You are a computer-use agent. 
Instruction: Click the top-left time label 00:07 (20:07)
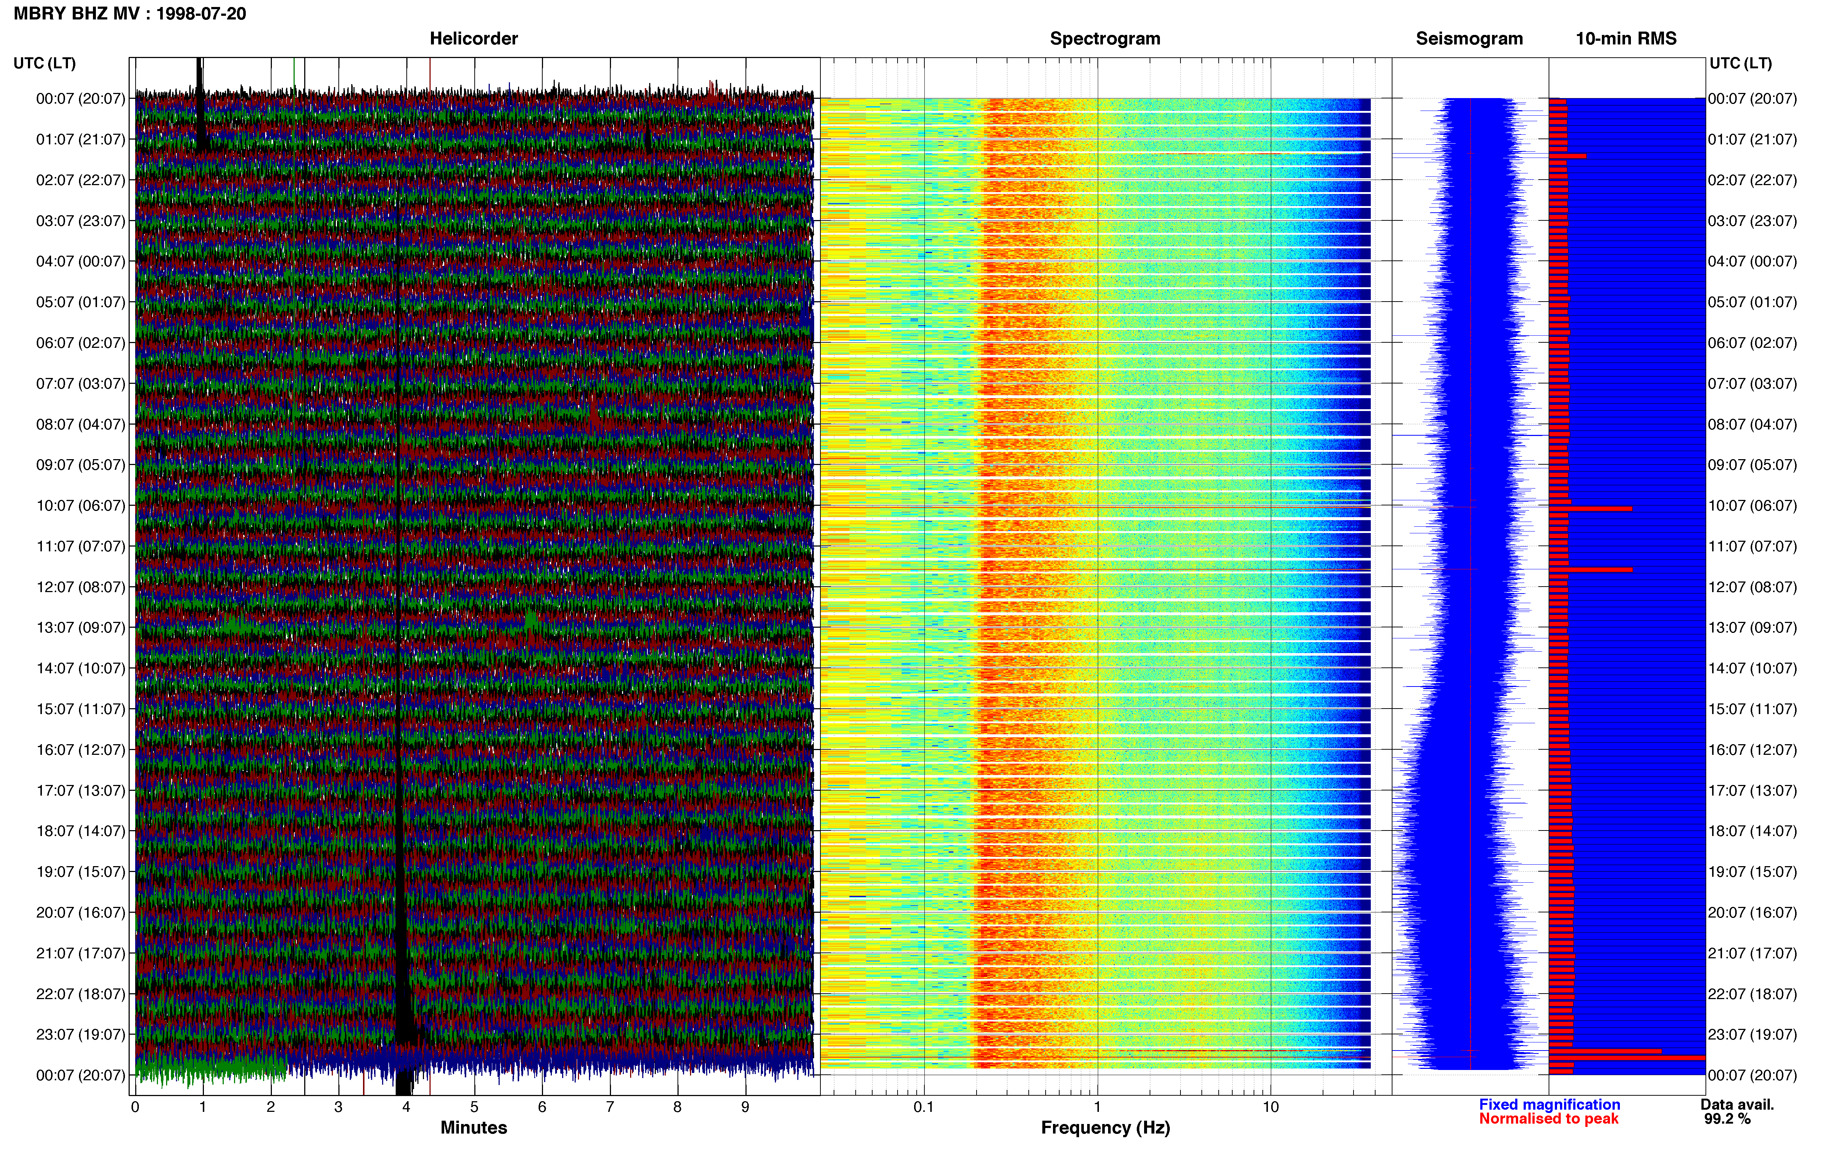coord(80,98)
